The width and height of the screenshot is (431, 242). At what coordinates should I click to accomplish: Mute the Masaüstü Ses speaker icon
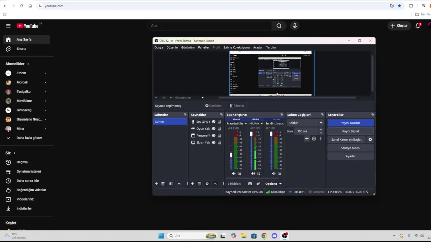234,173
